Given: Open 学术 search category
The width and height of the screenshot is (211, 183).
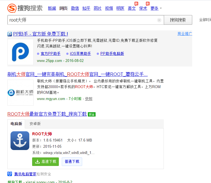Looking at the screenshot, I should click(x=143, y=8).
